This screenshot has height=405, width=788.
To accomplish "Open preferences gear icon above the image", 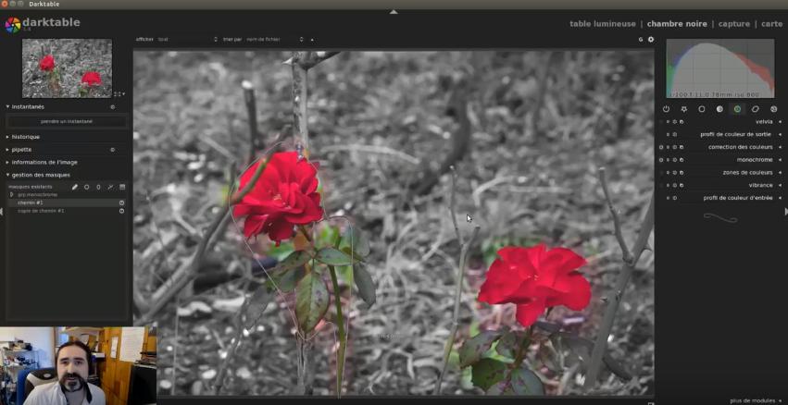I will point(651,39).
